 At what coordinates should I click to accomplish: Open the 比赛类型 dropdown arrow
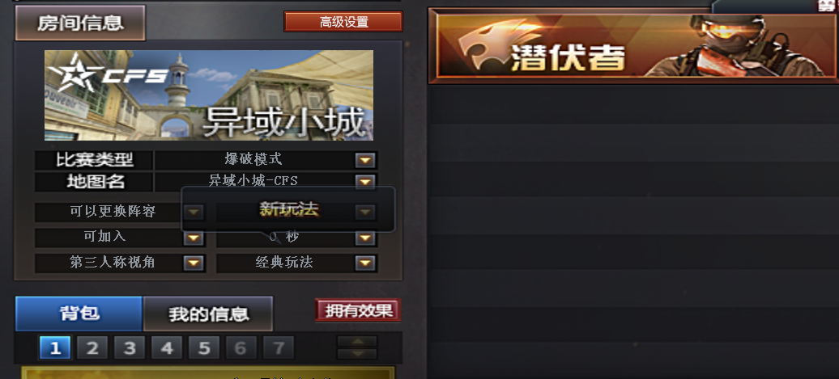tap(365, 160)
